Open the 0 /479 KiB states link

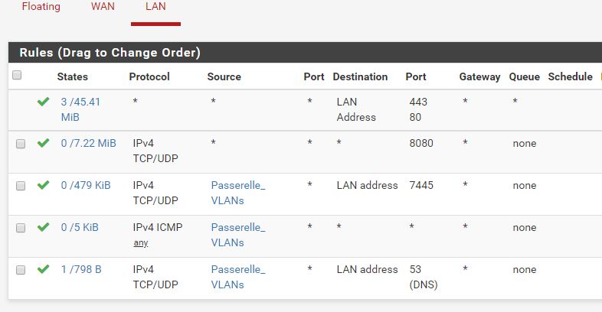click(86, 185)
